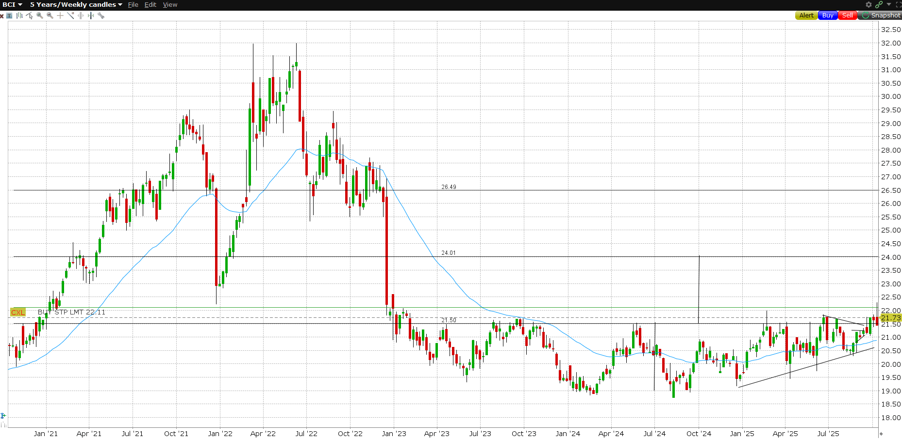902x439 pixels.
Task: Open the File menu
Action: click(133, 4)
